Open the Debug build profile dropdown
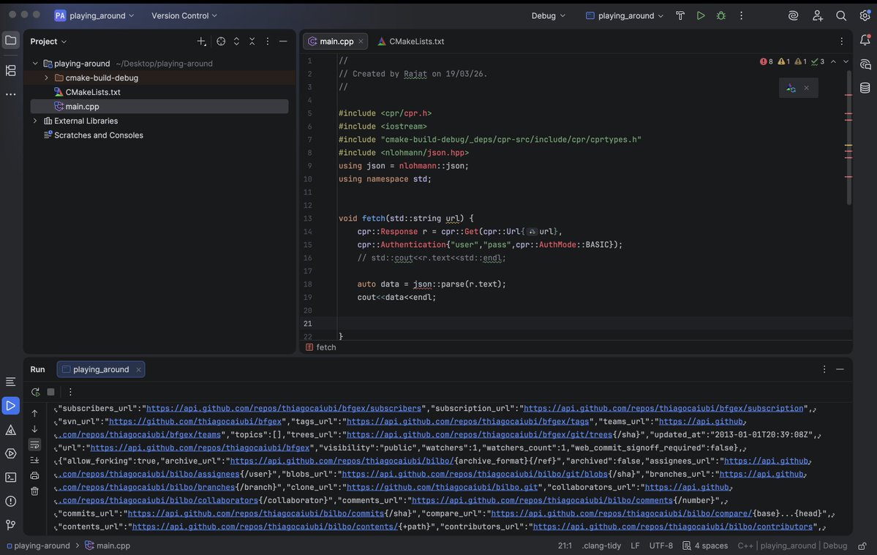This screenshot has width=877, height=555. click(x=548, y=15)
